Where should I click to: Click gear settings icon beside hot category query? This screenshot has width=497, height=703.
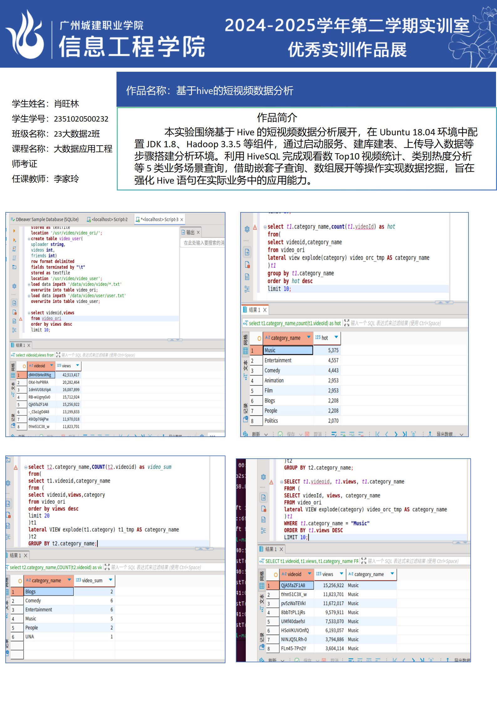click(x=247, y=229)
